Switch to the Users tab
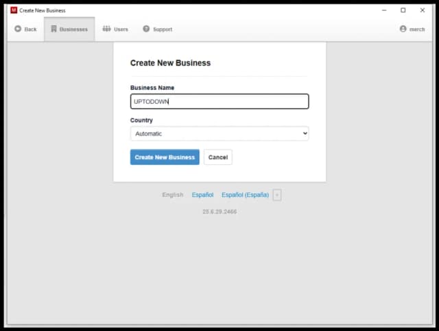The image size is (439, 331). 115,29
